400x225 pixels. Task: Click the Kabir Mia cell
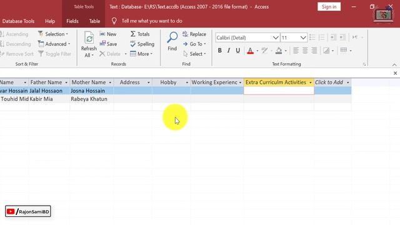49,99
